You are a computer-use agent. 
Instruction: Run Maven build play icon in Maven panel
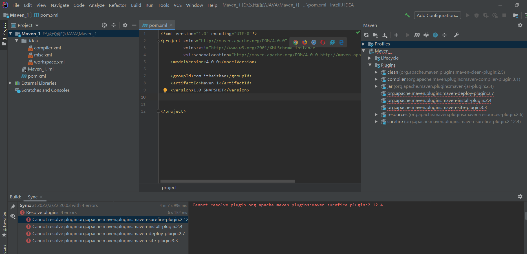click(x=408, y=35)
